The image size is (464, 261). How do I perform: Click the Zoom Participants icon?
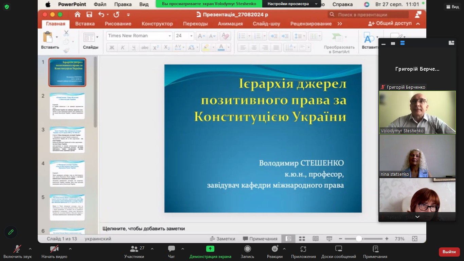(x=134, y=249)
